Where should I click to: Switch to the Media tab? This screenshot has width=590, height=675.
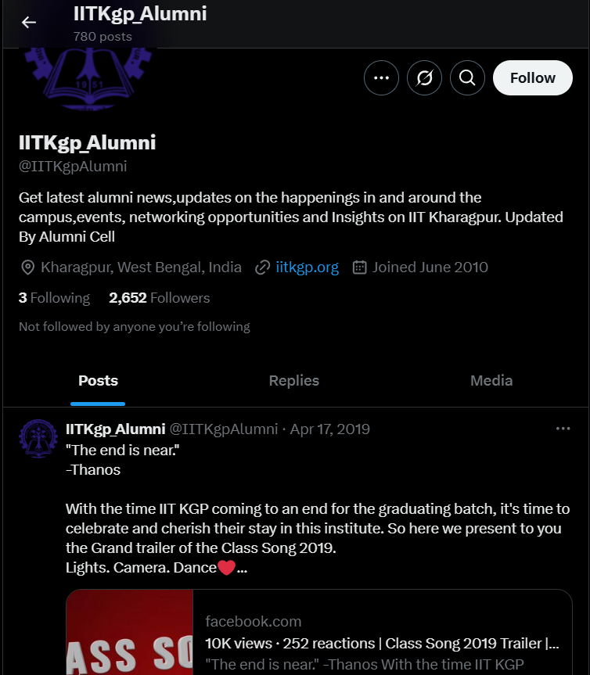[491, 381]
